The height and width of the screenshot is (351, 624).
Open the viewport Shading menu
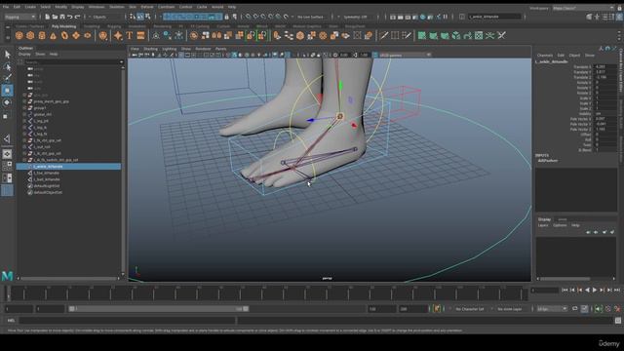150,49
